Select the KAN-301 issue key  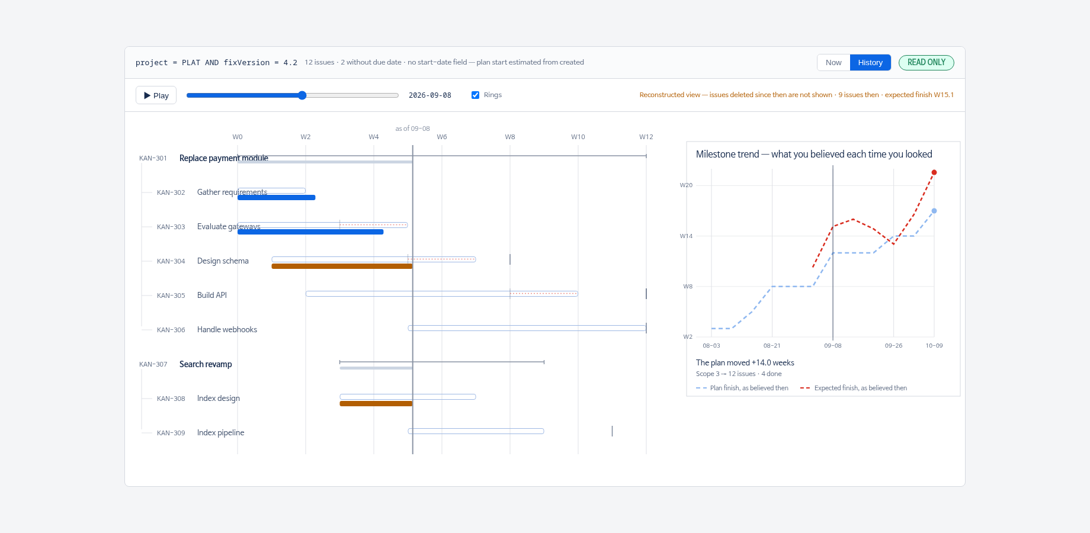tap(153, 158)
